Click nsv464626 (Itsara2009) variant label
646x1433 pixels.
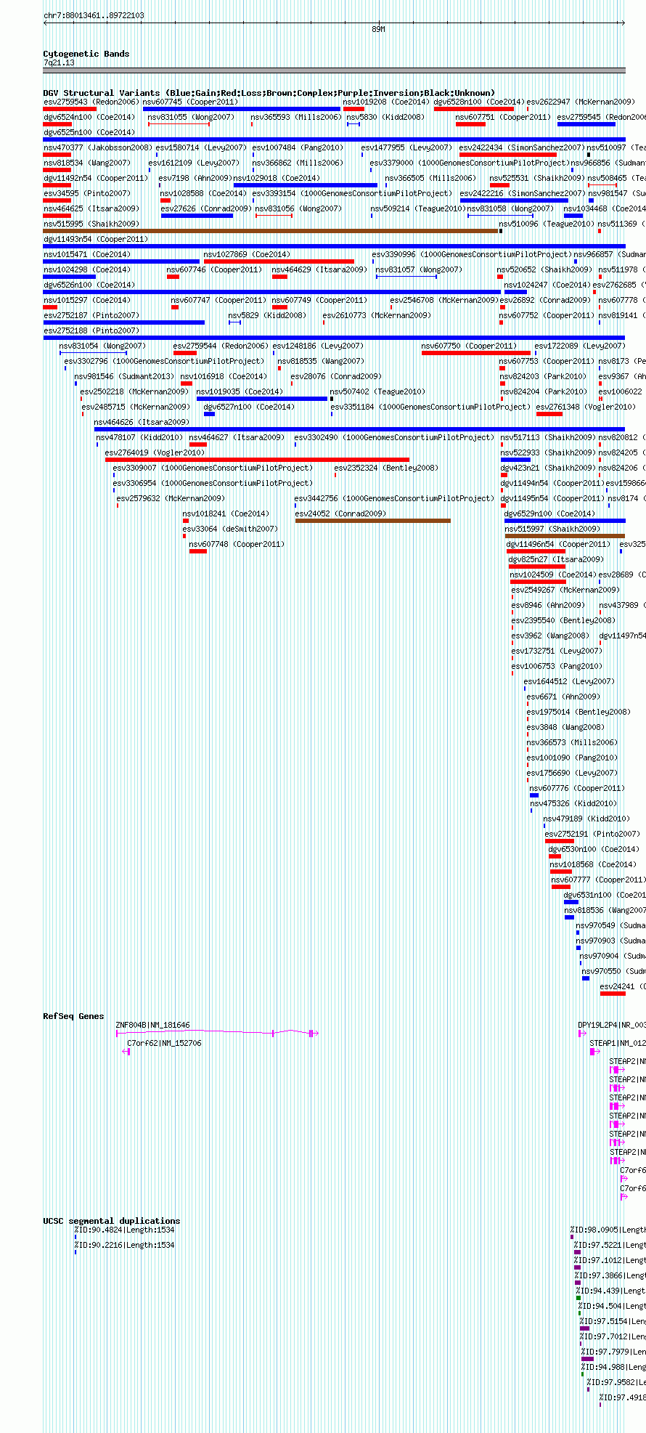point(142,422)
